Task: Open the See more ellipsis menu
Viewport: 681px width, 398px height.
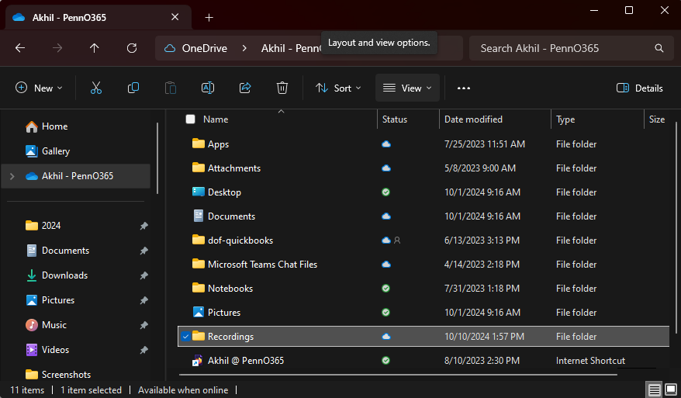Action: pos(463,88)
